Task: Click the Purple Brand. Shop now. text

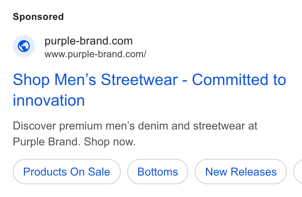Action: pyautogui.click(x=74, y=142)
